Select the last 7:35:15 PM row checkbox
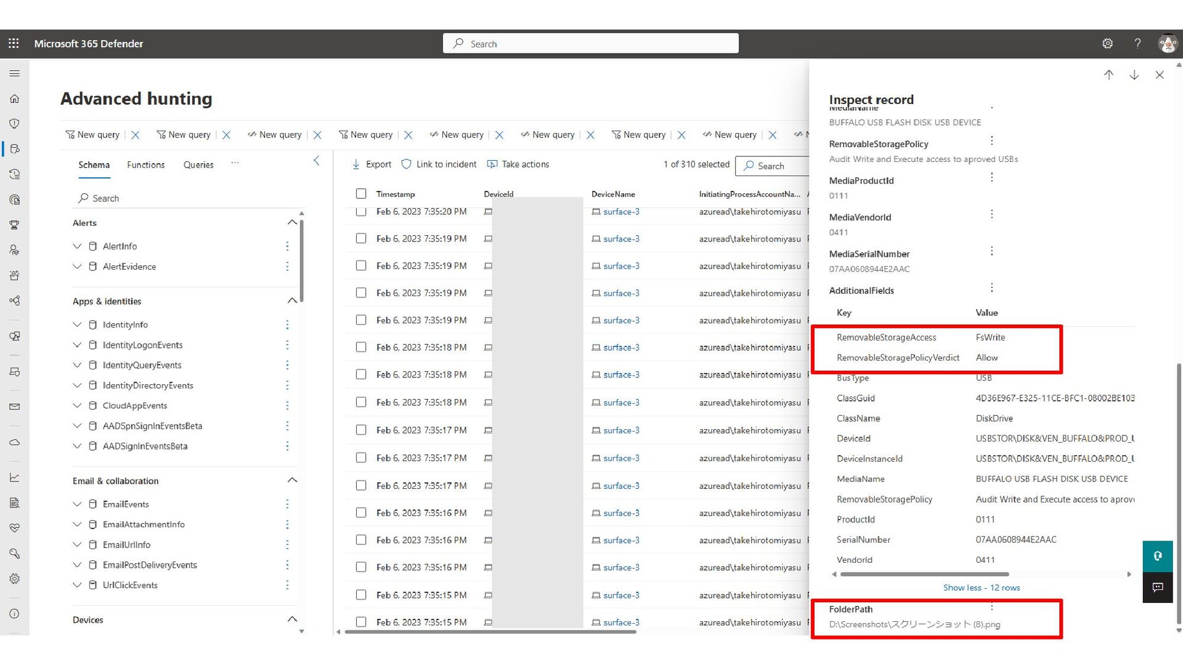Viewport: 1183px width, 665px height. point(361,622)
